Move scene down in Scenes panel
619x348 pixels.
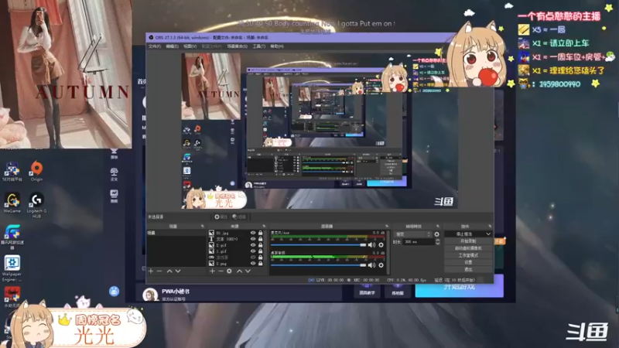[178, 271]
